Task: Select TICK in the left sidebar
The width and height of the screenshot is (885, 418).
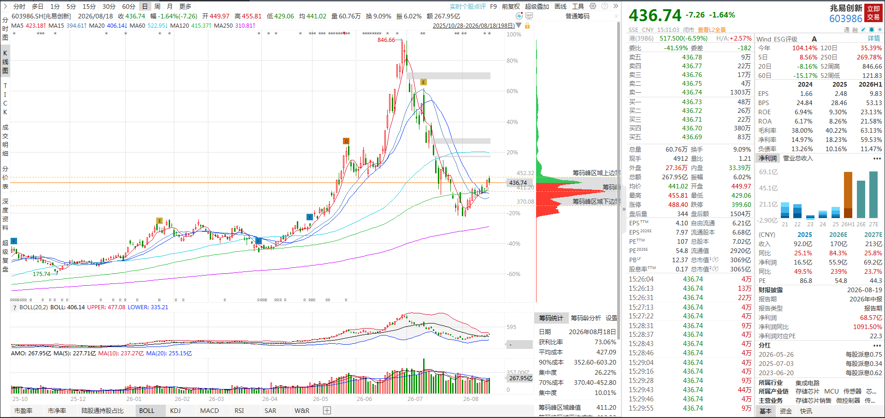Action: (5, 99)
